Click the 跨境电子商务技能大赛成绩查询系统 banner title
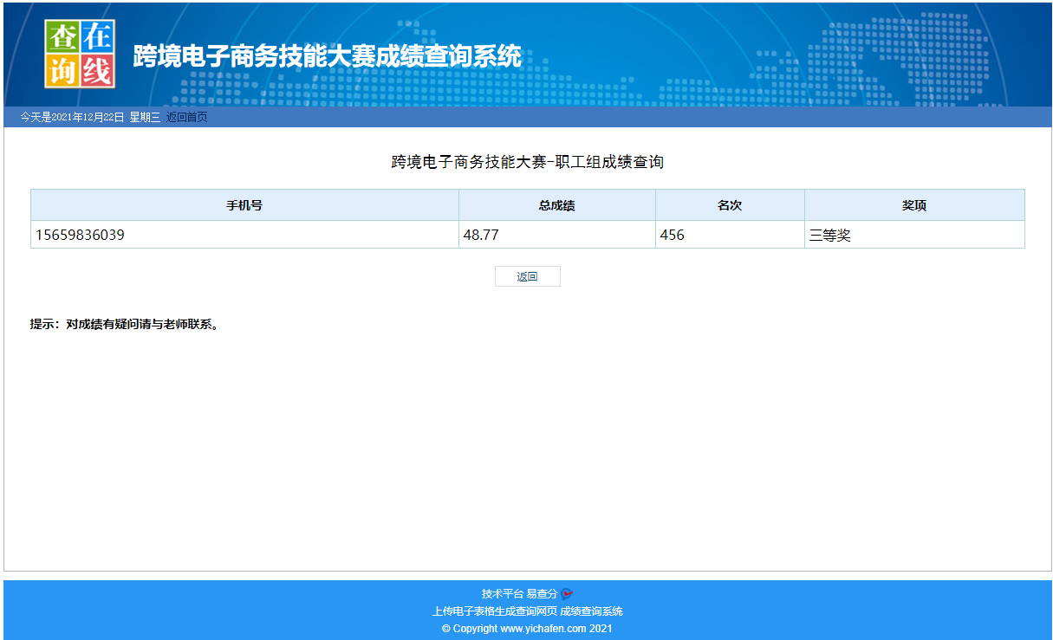This screenshot has width=1053, height=640. [x=327, y=56]
